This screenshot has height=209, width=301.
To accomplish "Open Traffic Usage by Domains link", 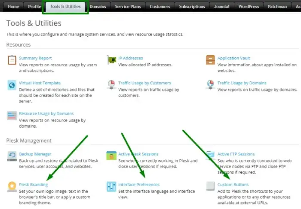I will (x=242, y=83).
